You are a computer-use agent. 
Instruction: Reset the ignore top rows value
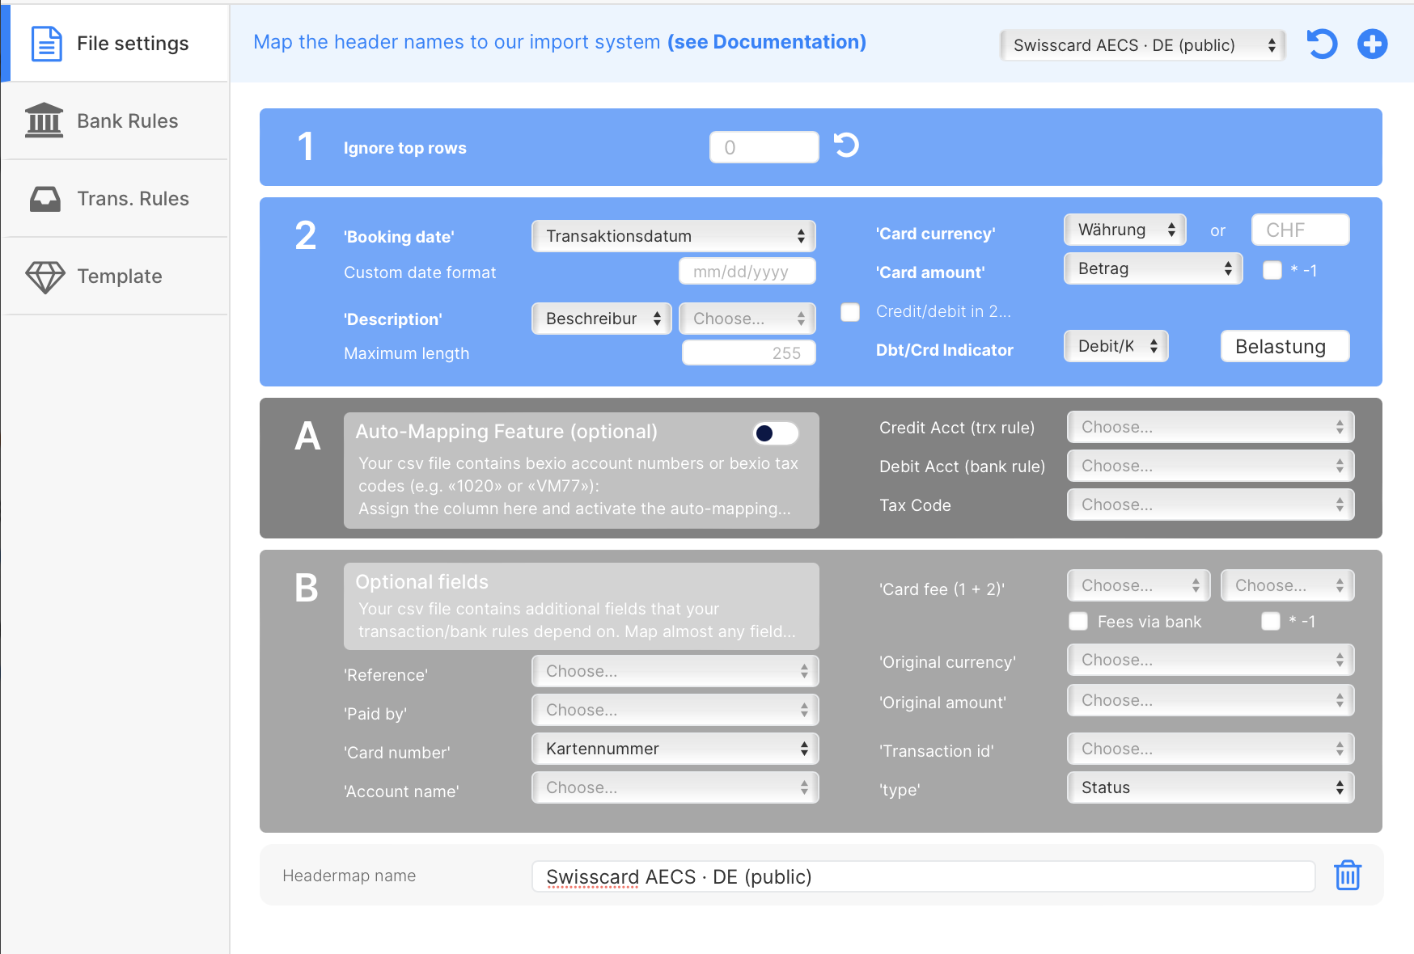click(x=846, y=146)
